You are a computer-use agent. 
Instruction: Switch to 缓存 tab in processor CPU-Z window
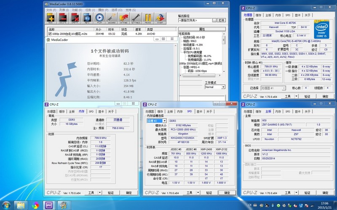(258, 15)
